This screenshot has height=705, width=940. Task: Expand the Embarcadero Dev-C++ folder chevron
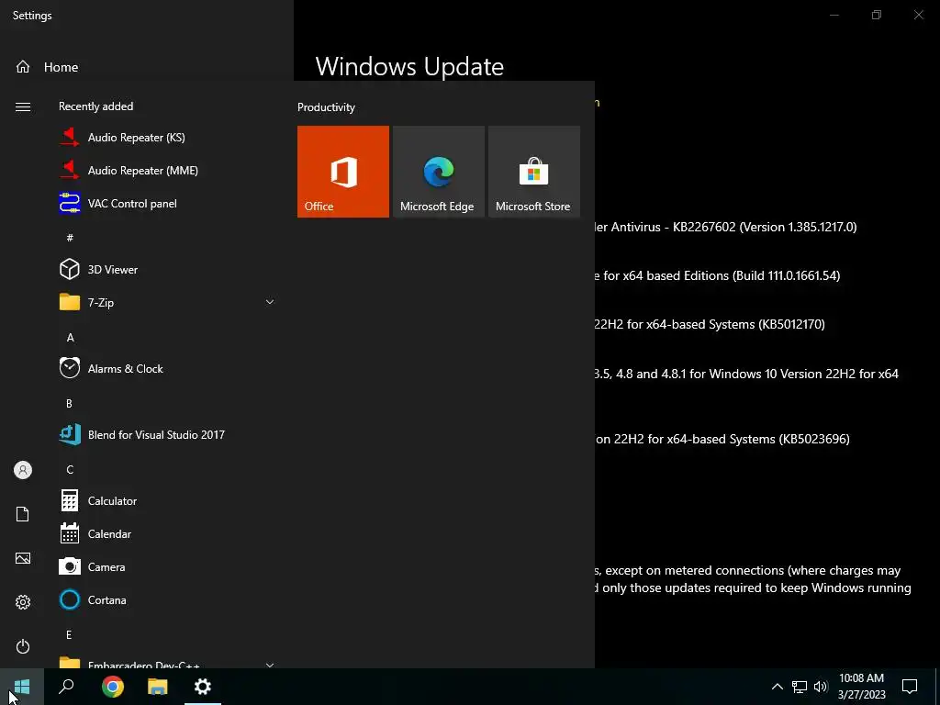click(x=270, y=665)
